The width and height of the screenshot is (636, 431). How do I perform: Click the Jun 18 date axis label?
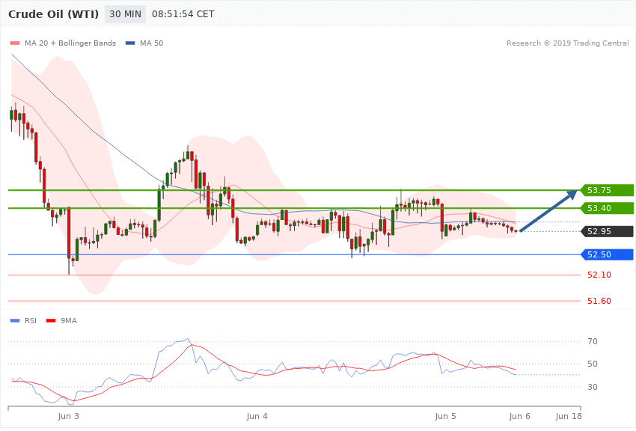pyautogui.click(x=569, y=416)
